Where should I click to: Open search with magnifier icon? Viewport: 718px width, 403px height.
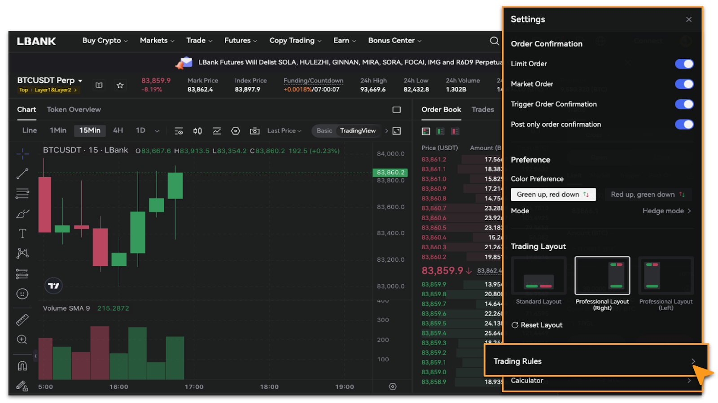tap(494, 41)
